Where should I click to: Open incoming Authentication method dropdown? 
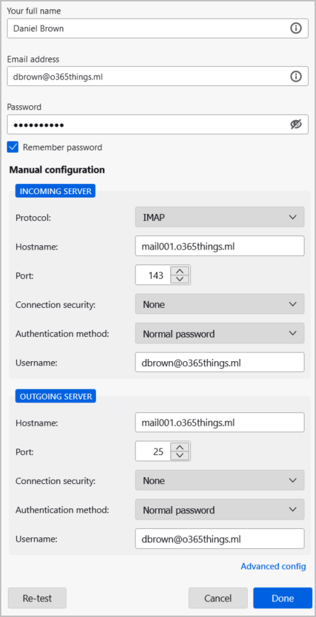[x=219, y=333]
